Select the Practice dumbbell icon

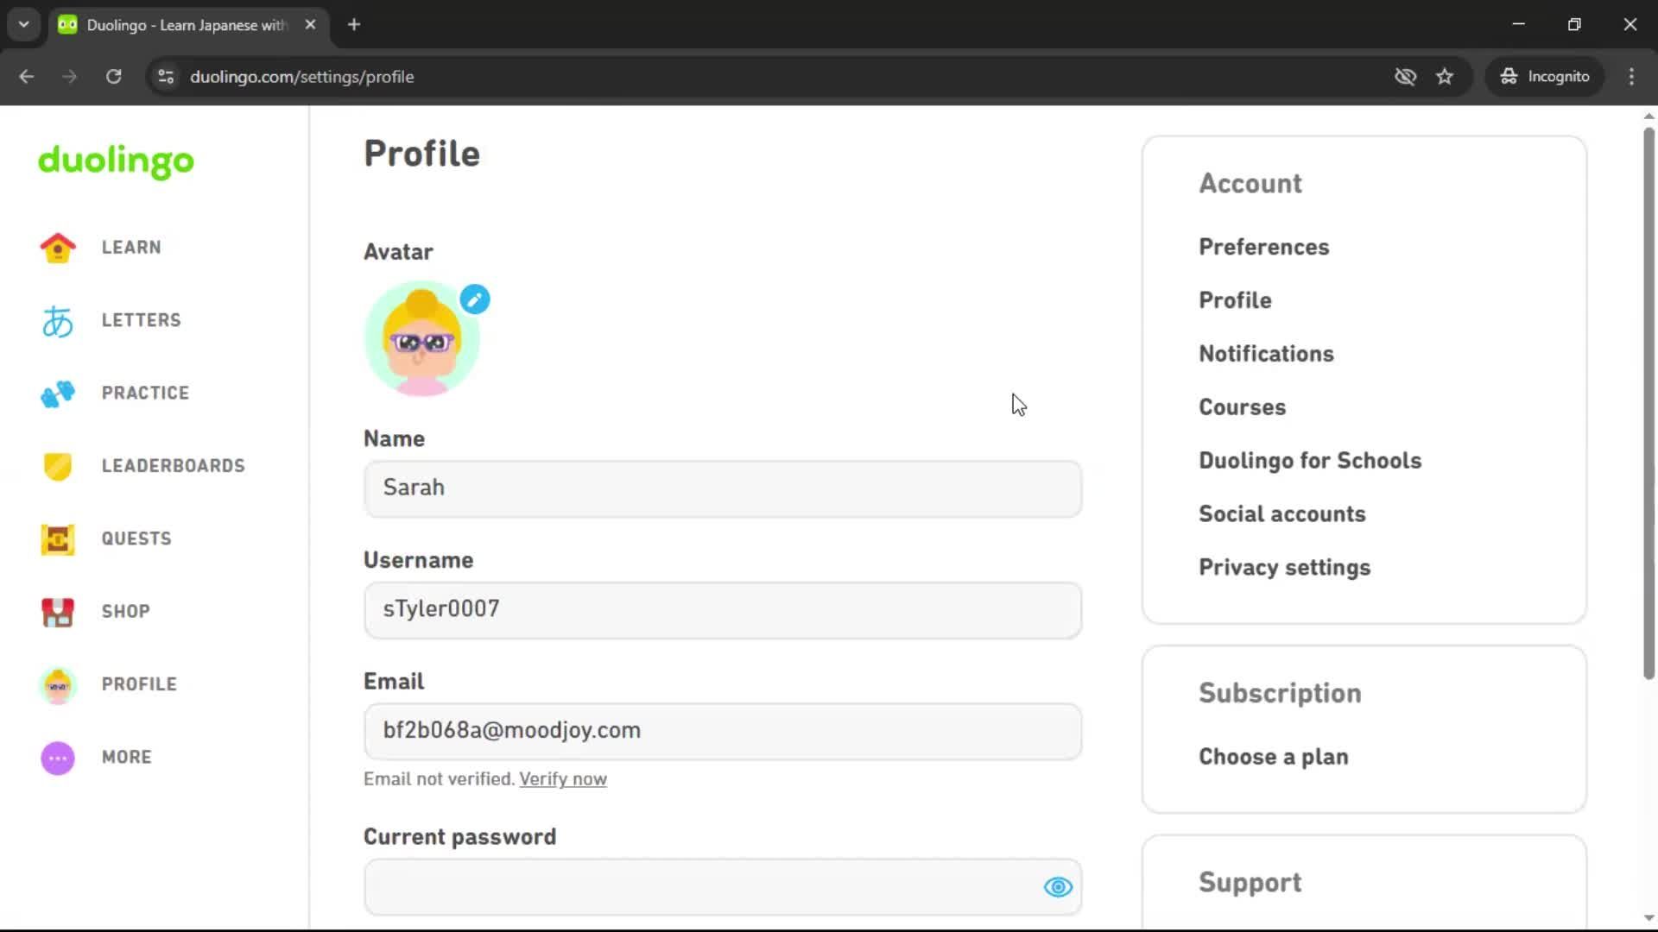tap(57, 394)
